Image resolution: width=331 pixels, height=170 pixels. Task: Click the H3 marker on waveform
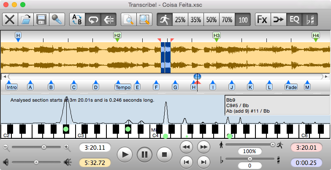coord(217,35)
